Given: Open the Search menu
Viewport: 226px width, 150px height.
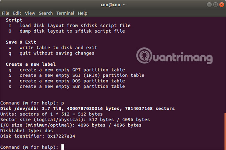Looking at the screenshot, I should coord(46,13).
